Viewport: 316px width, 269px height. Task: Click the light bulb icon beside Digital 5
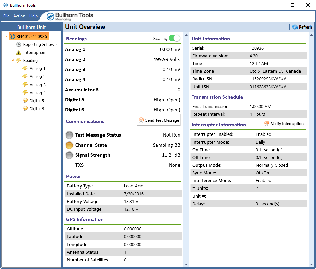(25, 101)
